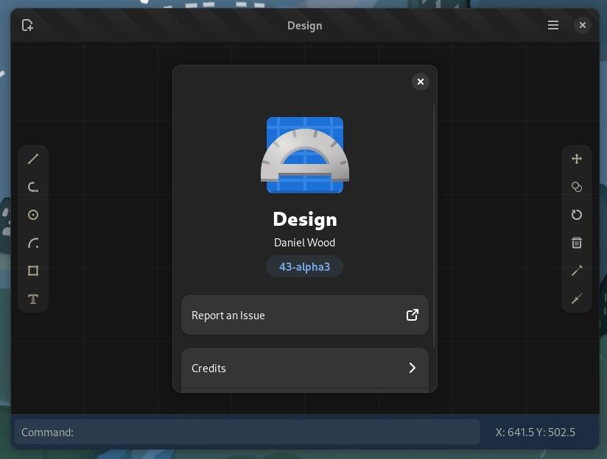Expand the Credits section
Image resolution: width=607 pixels, height=459 pixels.
304,368
